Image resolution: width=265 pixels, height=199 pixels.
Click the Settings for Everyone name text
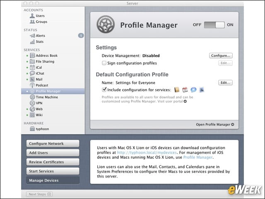pos(135,83)
